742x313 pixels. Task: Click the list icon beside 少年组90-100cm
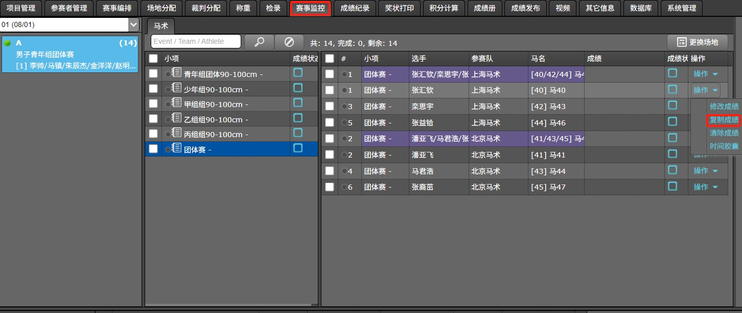(177, 88)
